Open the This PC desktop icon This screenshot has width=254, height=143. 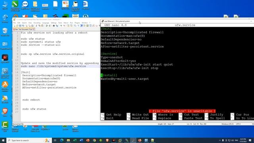pyautogui.click(x=5, y=5)
